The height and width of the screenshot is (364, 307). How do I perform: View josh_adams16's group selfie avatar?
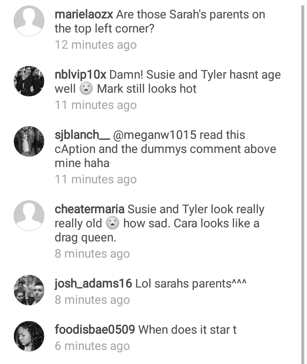click(29, 290)
